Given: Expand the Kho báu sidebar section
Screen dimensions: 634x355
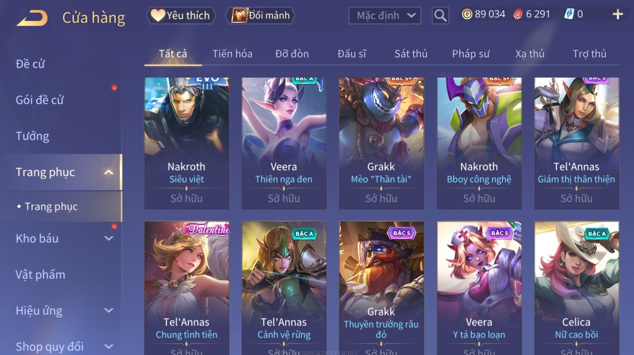Looking at the screenshot, I should [x=109, y=238].
